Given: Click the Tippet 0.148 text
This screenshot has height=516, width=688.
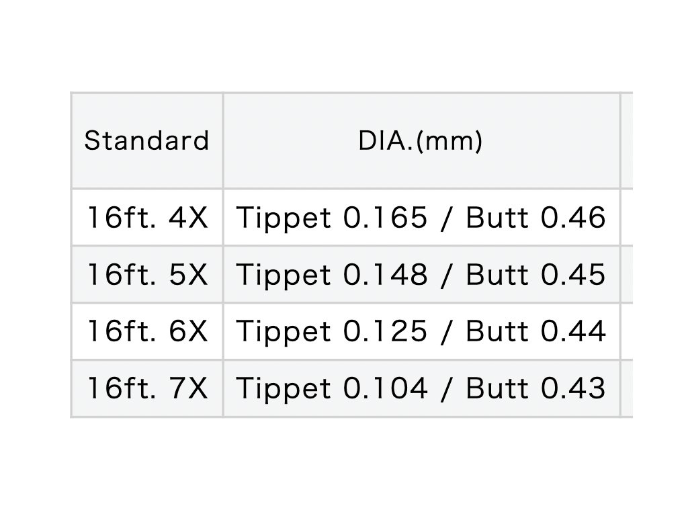Looking at the screenshot, I should click(332, 274).
